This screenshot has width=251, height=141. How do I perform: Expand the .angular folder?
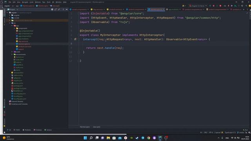pos(10,15)
